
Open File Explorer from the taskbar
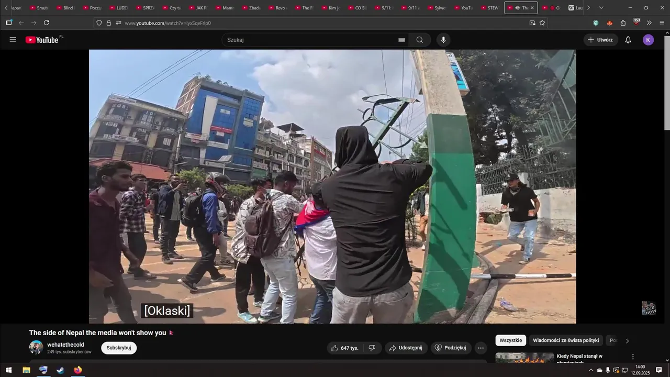click(26, 370)
